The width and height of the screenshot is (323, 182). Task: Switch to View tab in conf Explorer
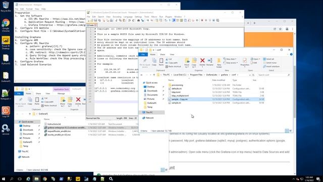172,55
